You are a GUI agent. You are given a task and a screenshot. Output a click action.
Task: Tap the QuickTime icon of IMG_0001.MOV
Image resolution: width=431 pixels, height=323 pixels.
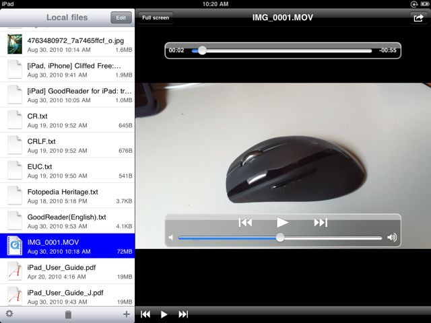point(15,246)
